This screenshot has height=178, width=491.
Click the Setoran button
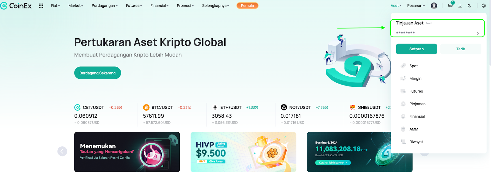[416, 49]
